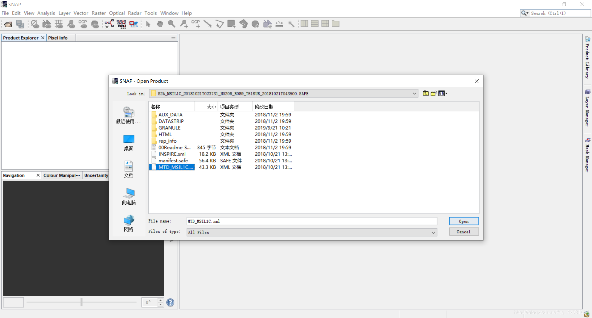
Task: Select the arrow Selection tool
Action: click(148, 24)
